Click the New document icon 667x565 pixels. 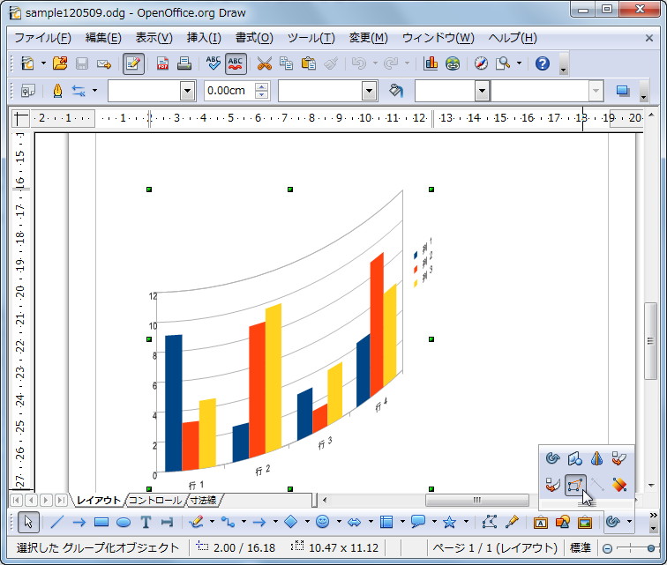tap(27, 63)
